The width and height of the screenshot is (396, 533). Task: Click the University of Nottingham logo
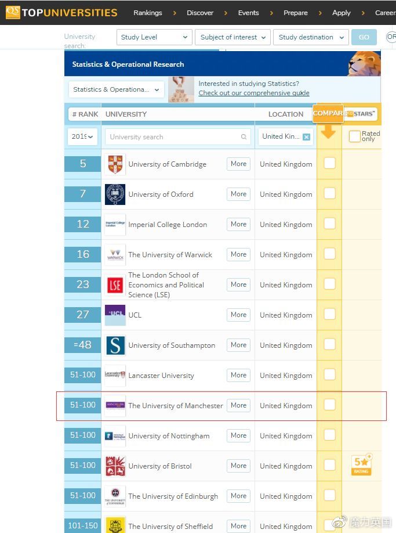coord(115,436)
